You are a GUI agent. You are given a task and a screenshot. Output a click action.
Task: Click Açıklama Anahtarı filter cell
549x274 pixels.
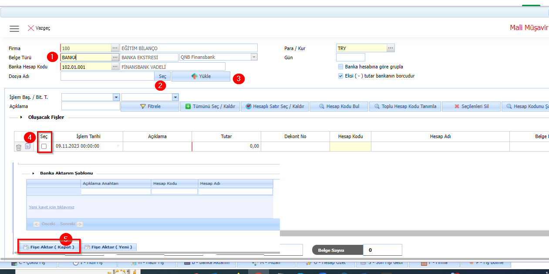pos(116,191)
